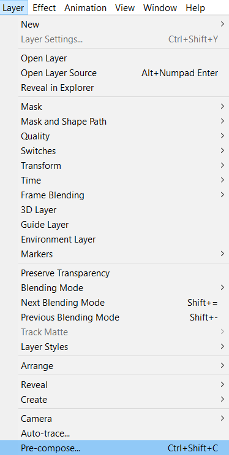The width and height of the screenshot is (229, 455).
Task: Open the Animation menu
Action: tap(86, 8)
